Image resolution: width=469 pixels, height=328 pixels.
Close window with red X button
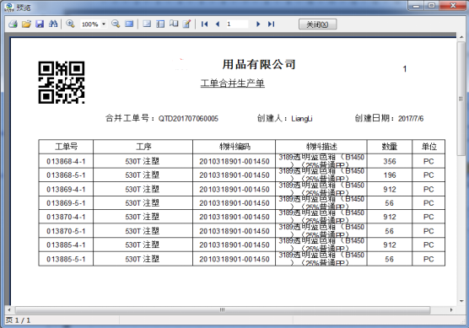pos(453,5)
